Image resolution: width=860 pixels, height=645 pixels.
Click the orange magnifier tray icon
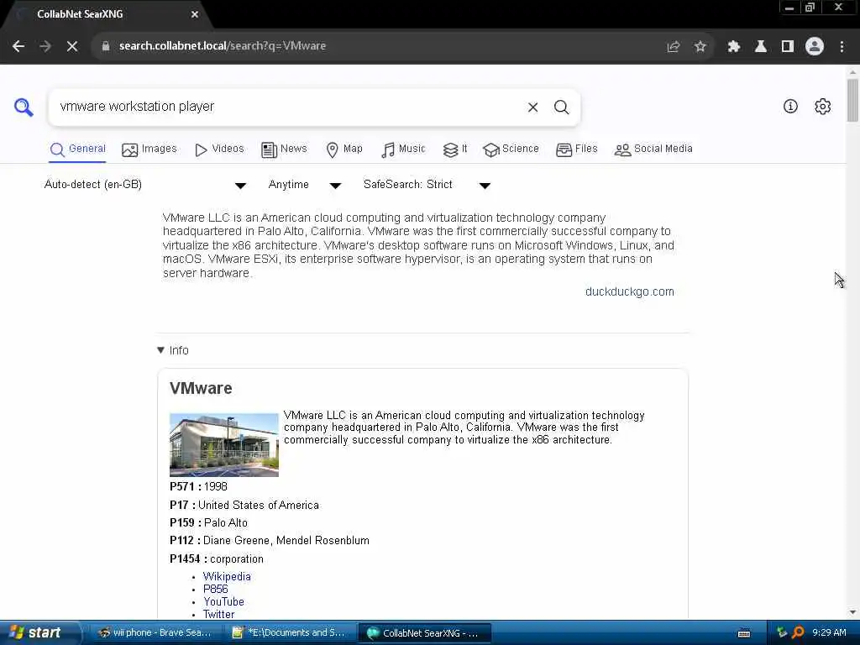(798, 633)
